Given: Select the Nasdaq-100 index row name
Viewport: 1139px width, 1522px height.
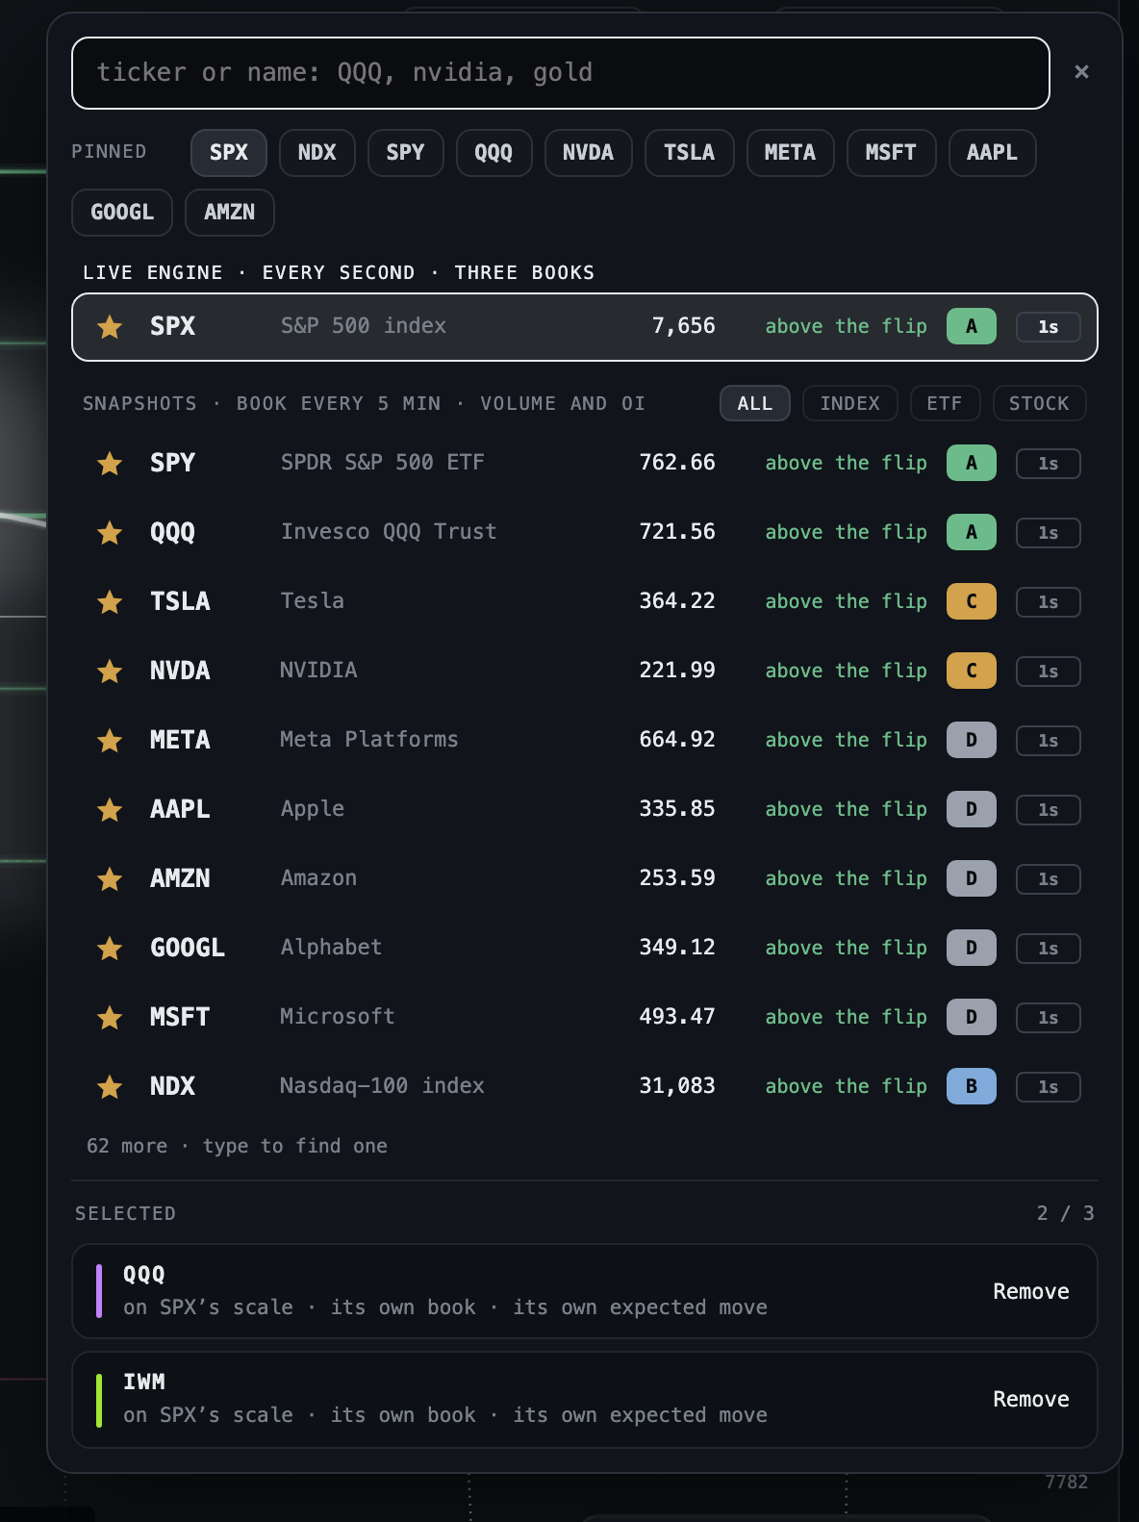Looking at the screenshot, I should [383, 1086].
